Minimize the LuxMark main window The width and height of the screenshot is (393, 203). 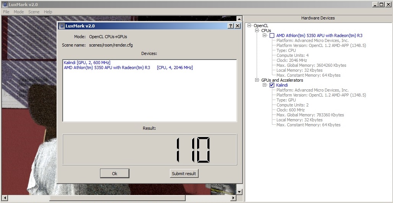pos(375,5)
